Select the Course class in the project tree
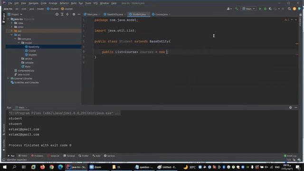The width and height of the screenshot is (304, 171). 32,51
